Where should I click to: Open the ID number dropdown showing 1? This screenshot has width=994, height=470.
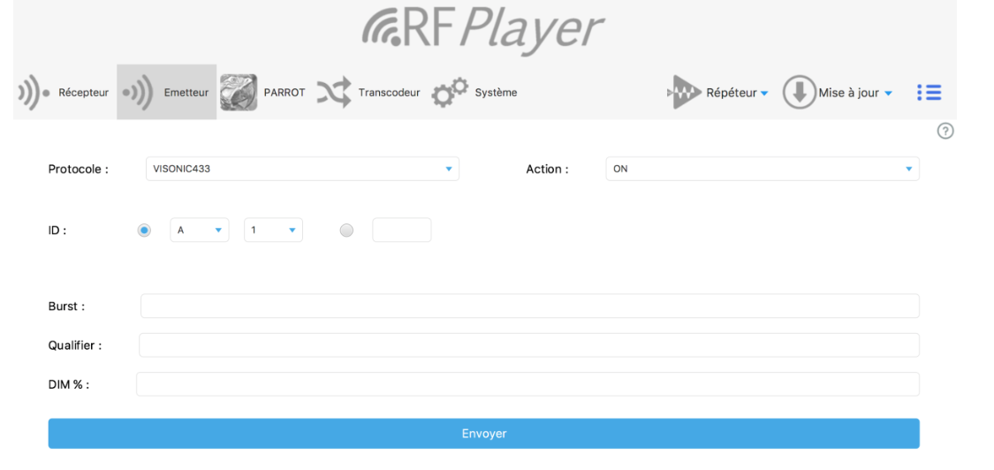point(273,231)
